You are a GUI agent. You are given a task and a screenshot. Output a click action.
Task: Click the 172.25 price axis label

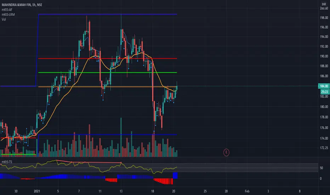point(324,148)
